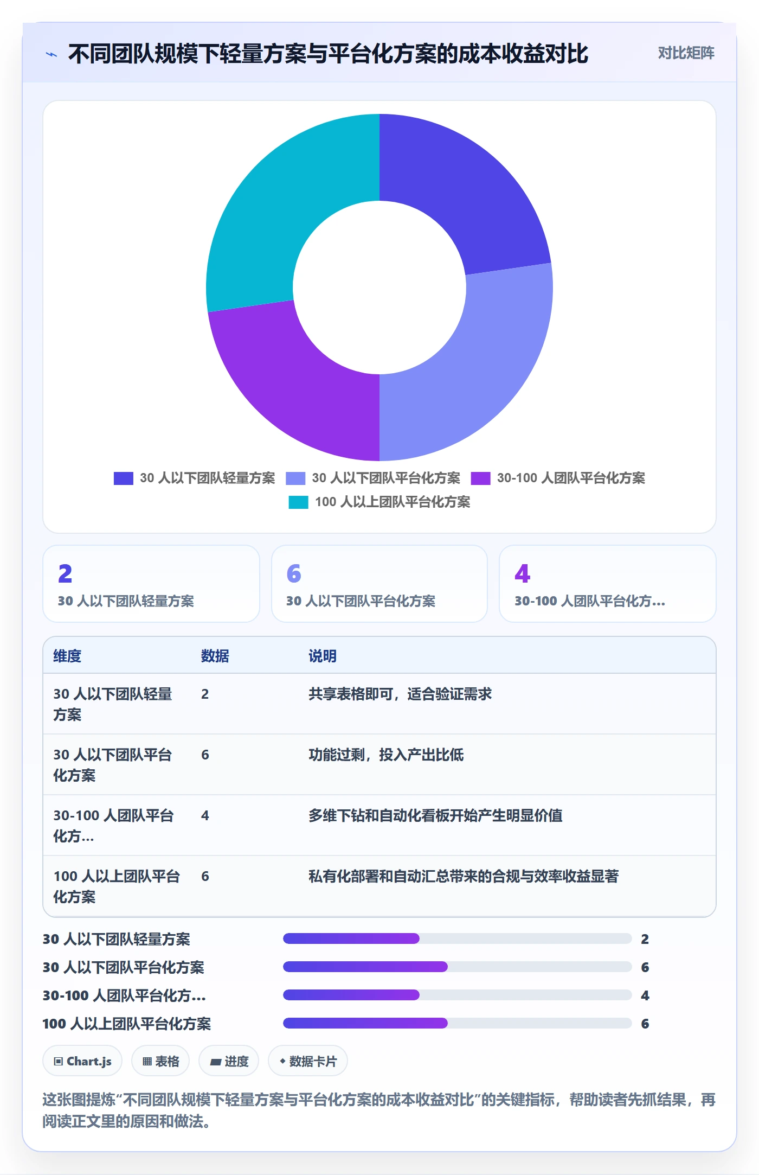Click progress bar for 100 人以上团队平台化方案
The width and height of the screenshot is (759, 1175).
(x=458, y=1023)
